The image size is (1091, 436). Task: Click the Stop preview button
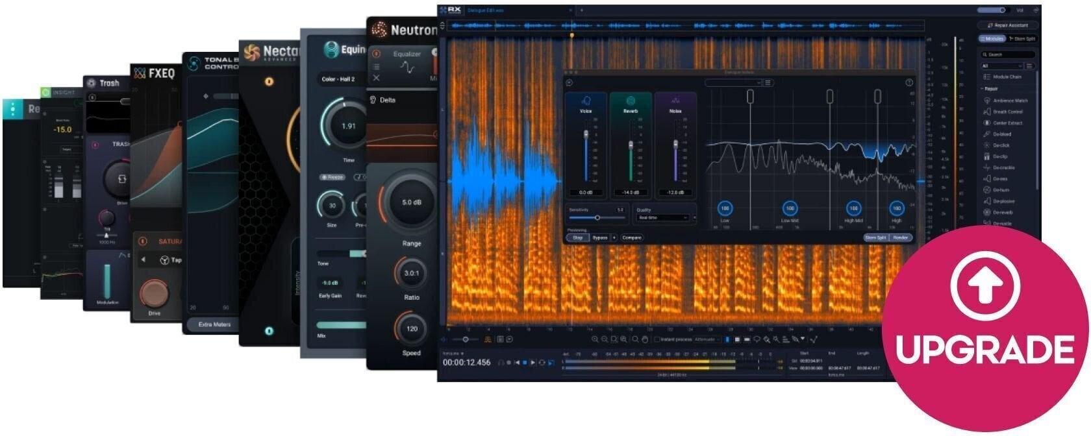tap(577, 237)
